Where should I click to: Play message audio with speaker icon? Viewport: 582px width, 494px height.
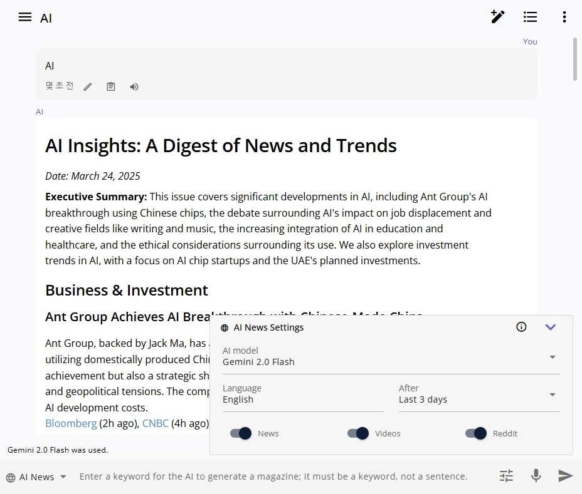click(x=134, y=87)
